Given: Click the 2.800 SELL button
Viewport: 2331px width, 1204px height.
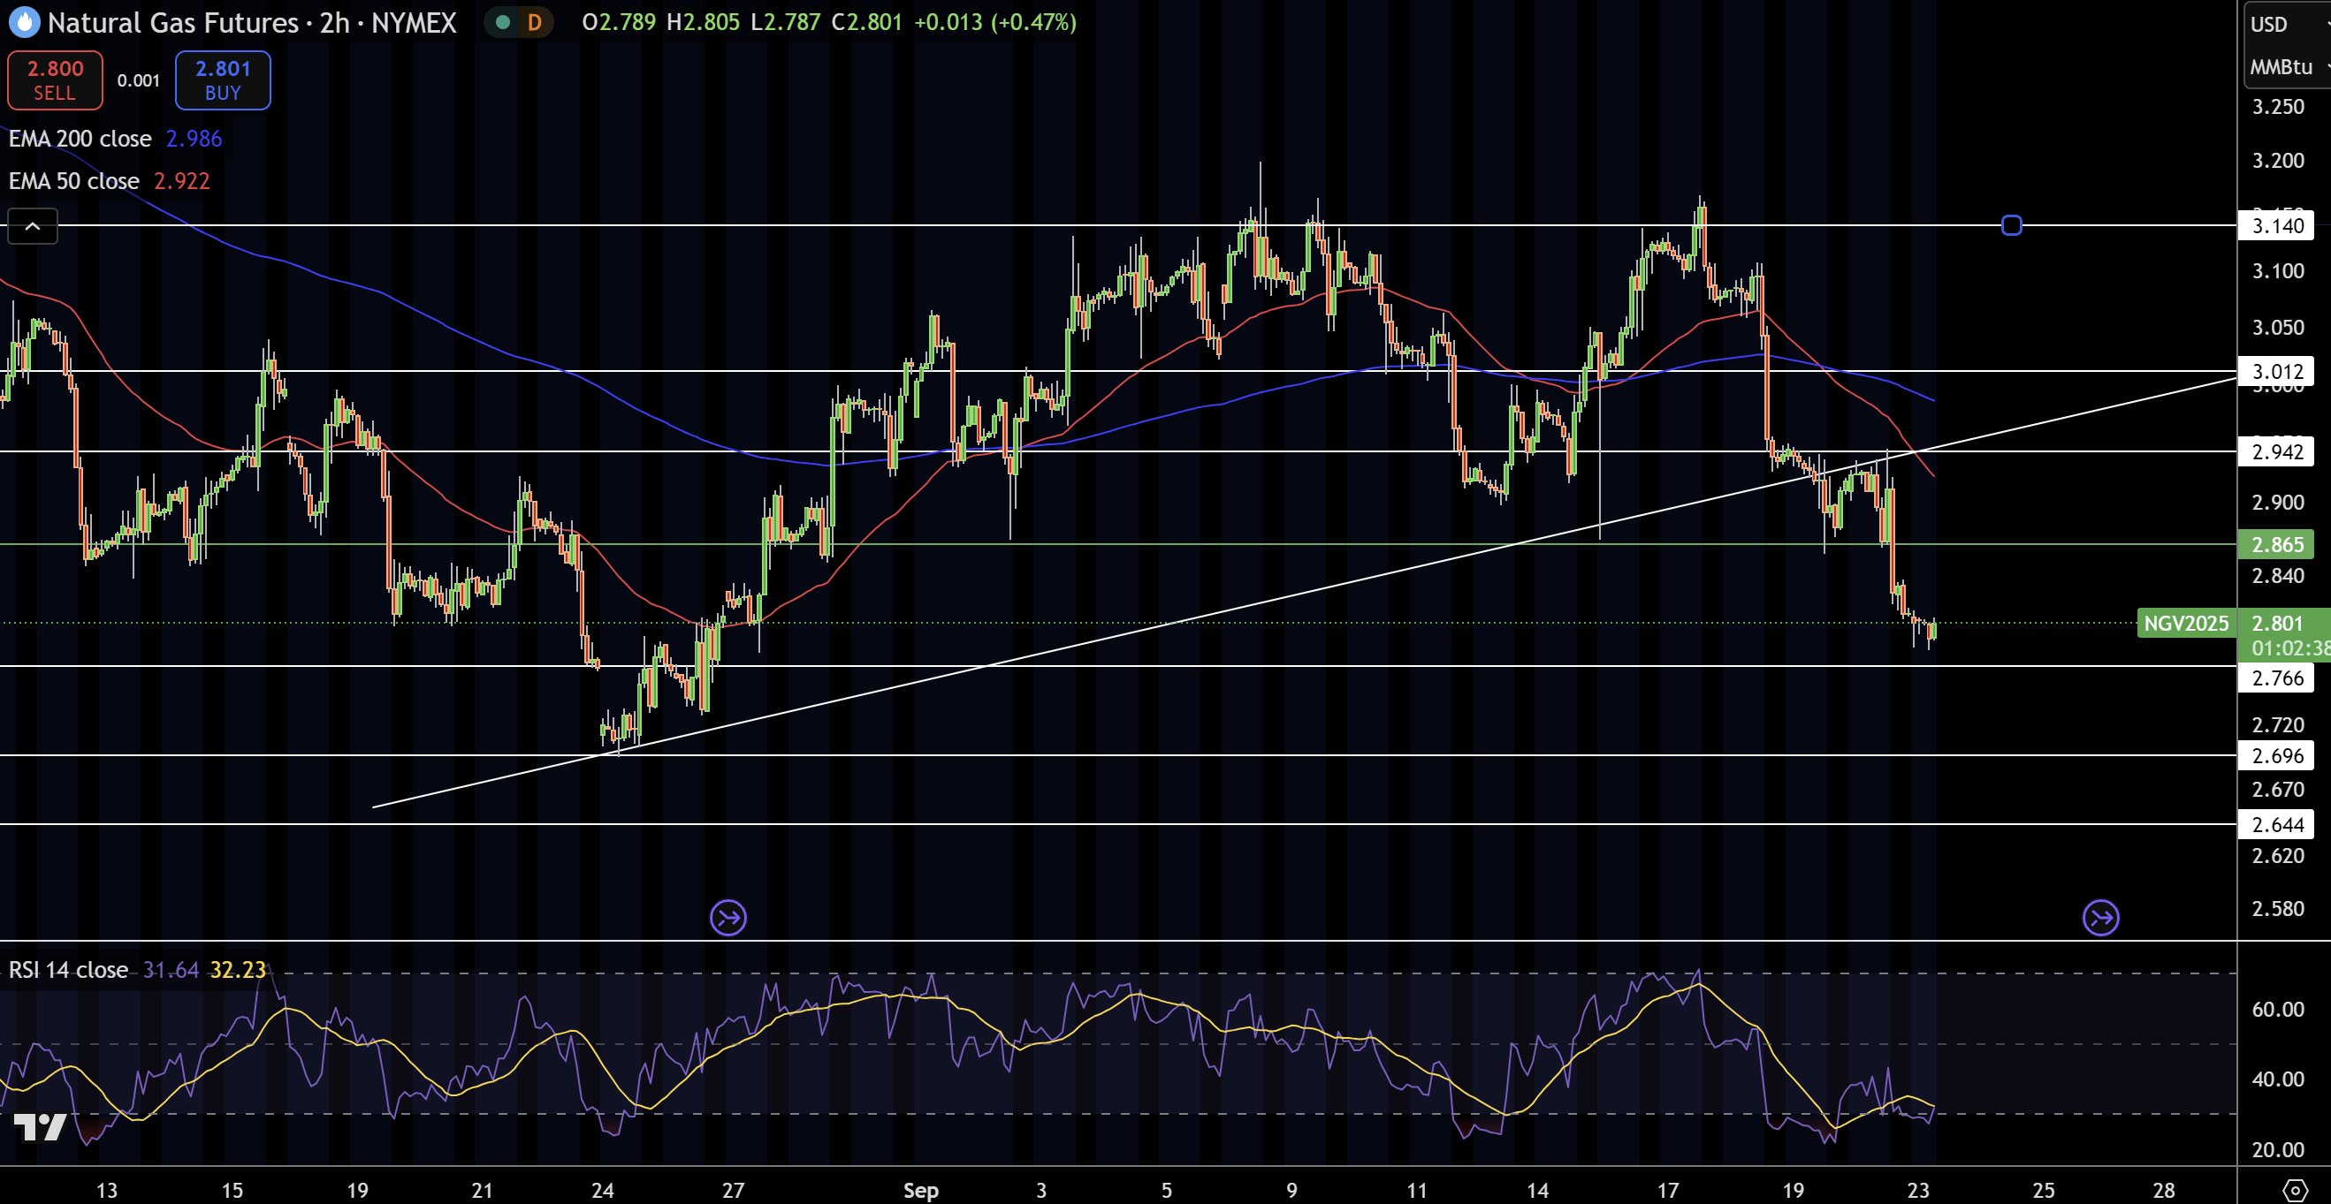Looking at the screenshot, I should click(x=54, y=80).
